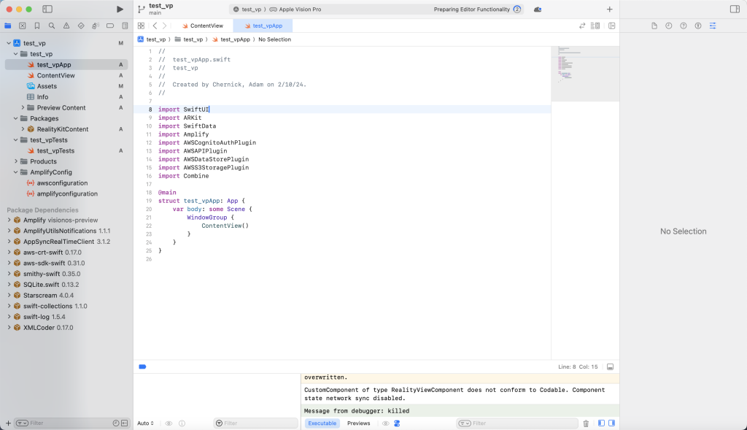
Task: Deactivate breakpoints with the blue breakpoint toggle
Action: (x=142, y=366)
